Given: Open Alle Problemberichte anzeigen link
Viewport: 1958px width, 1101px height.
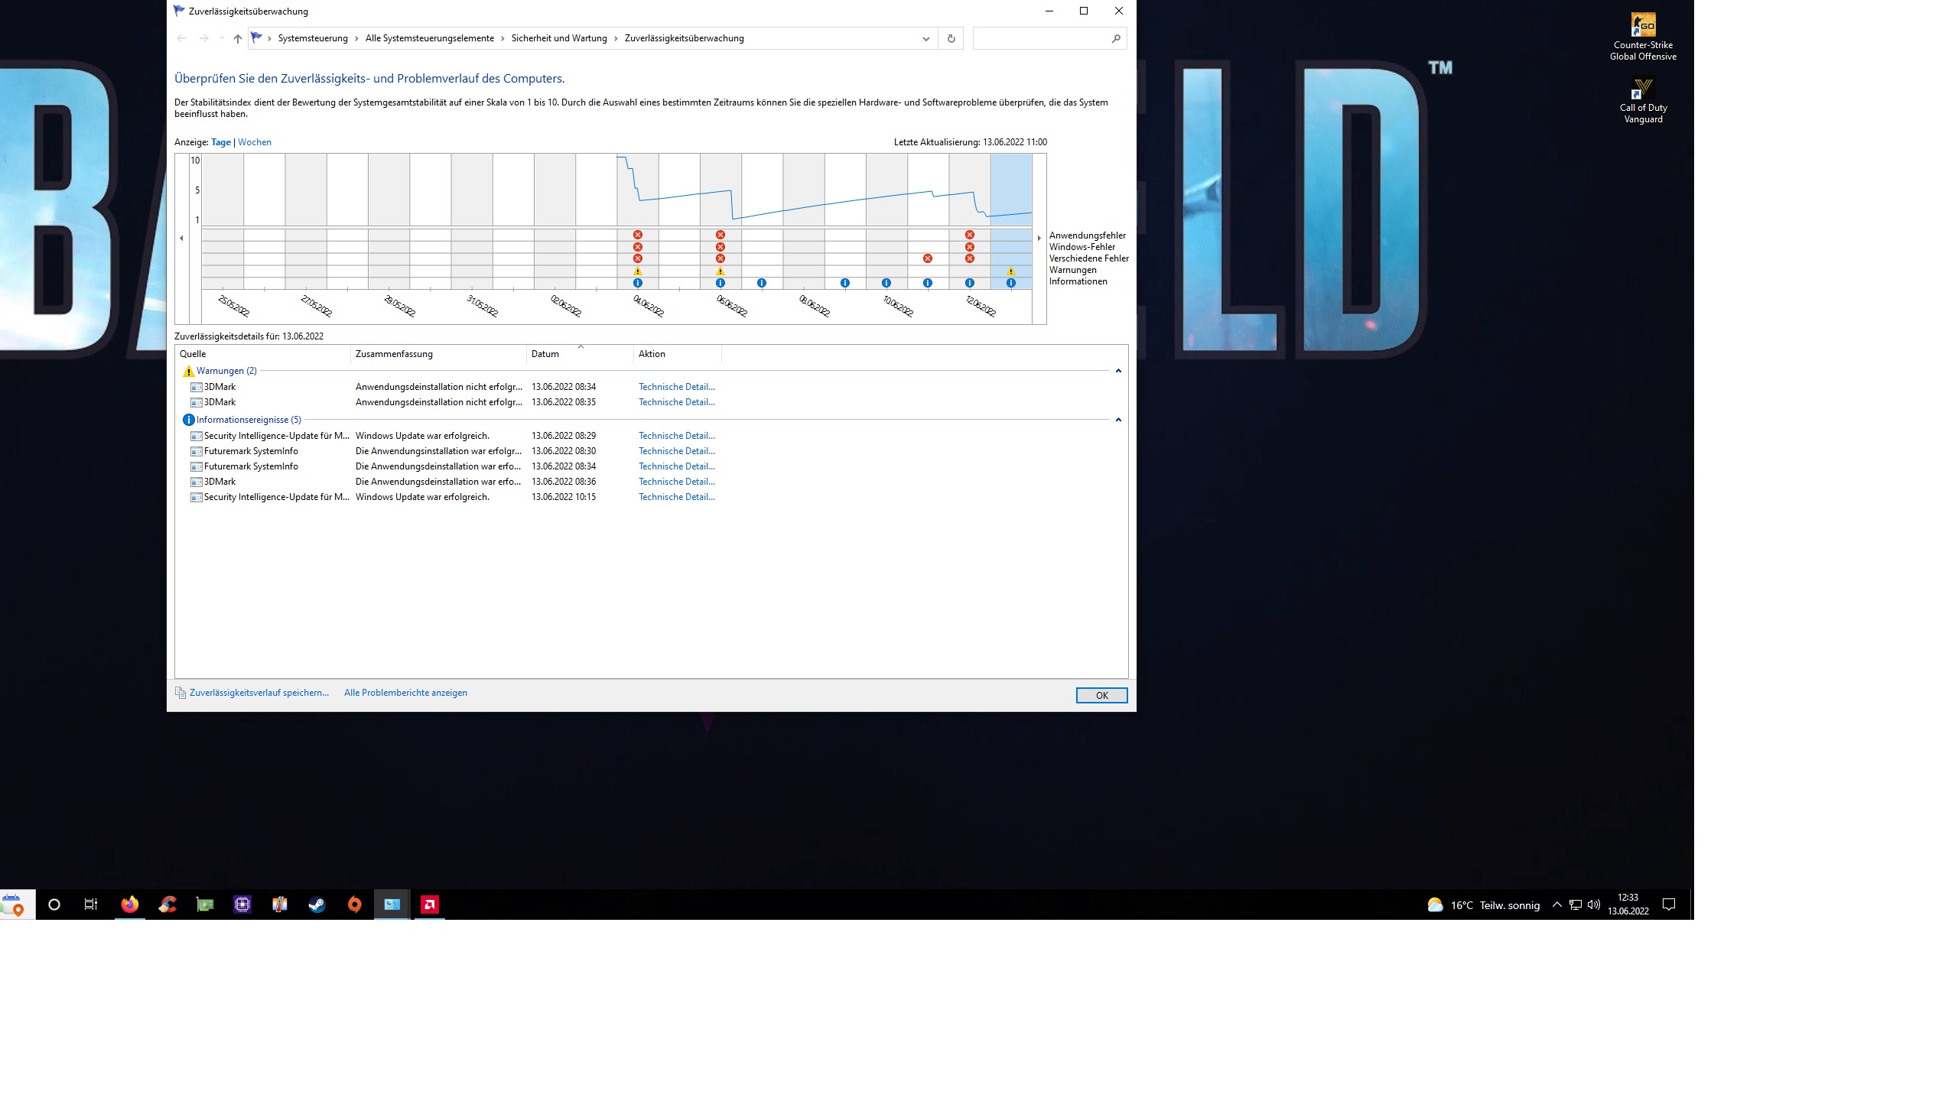Looking at the screenshot, I should (405, 693).
